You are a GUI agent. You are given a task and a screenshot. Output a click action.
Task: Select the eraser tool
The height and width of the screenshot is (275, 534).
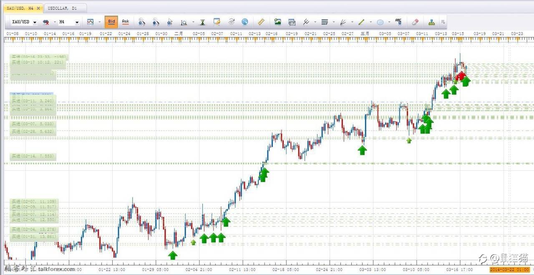[415, 22]
